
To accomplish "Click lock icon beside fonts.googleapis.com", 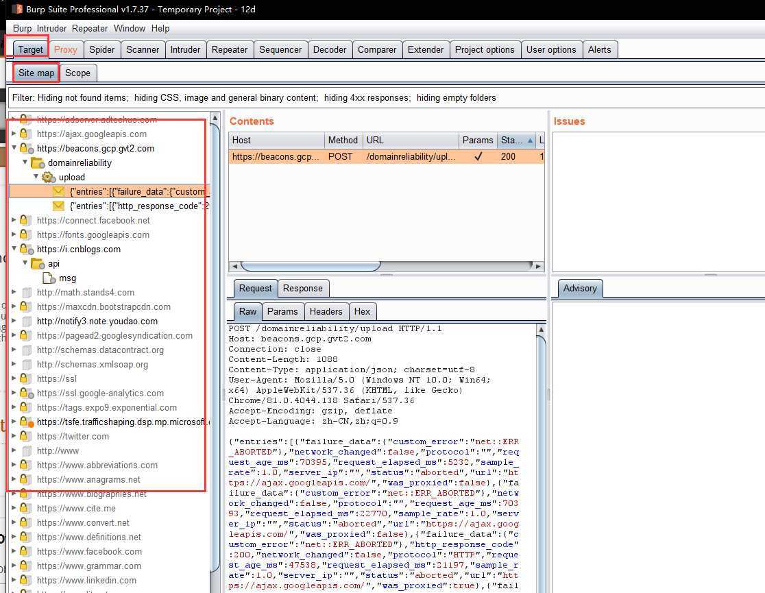I will [25, 234].
